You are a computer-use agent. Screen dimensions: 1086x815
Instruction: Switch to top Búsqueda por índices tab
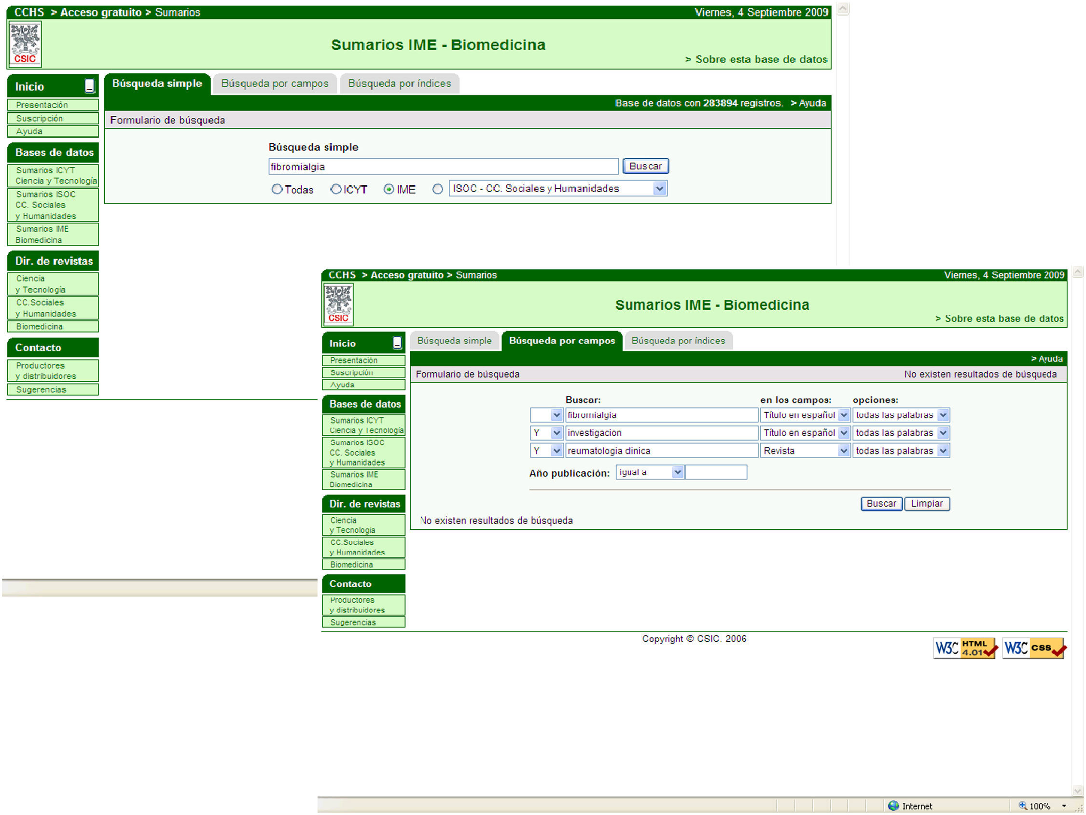tap(399, 83)
